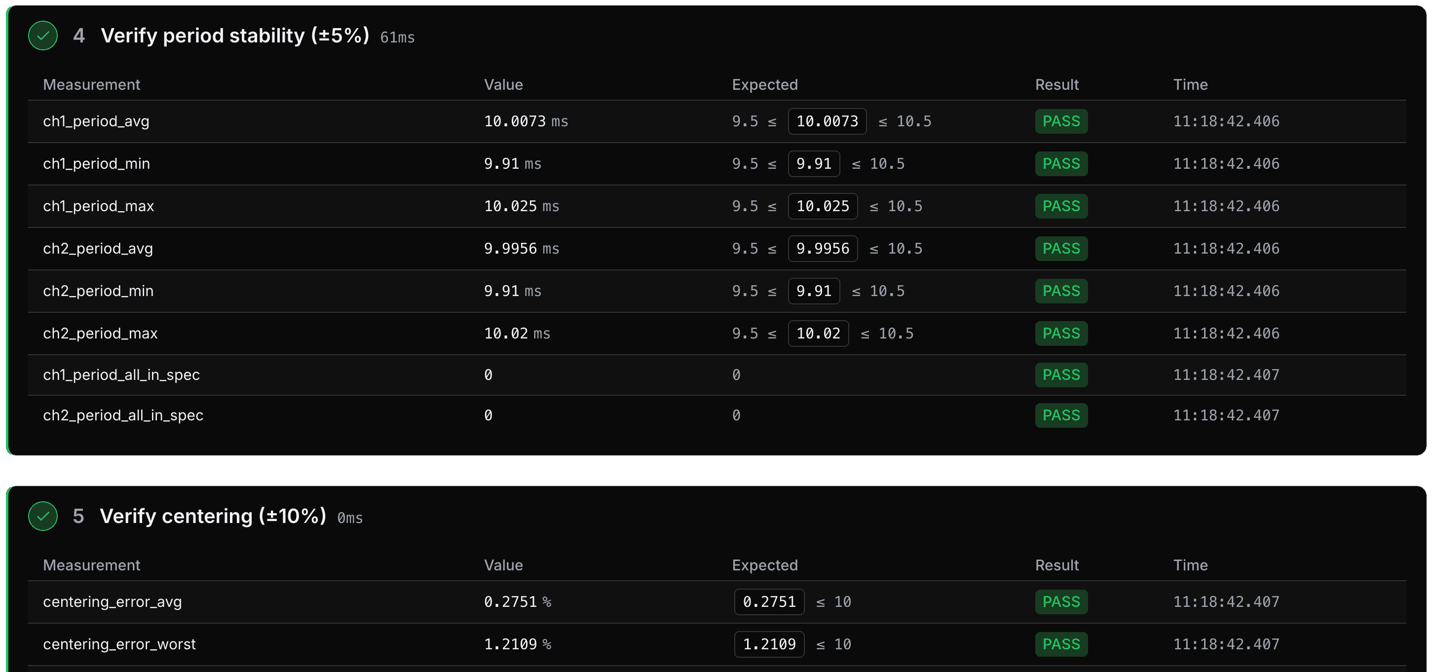Click the PASS badge for ch1_period_avg

click(1061, 121)
